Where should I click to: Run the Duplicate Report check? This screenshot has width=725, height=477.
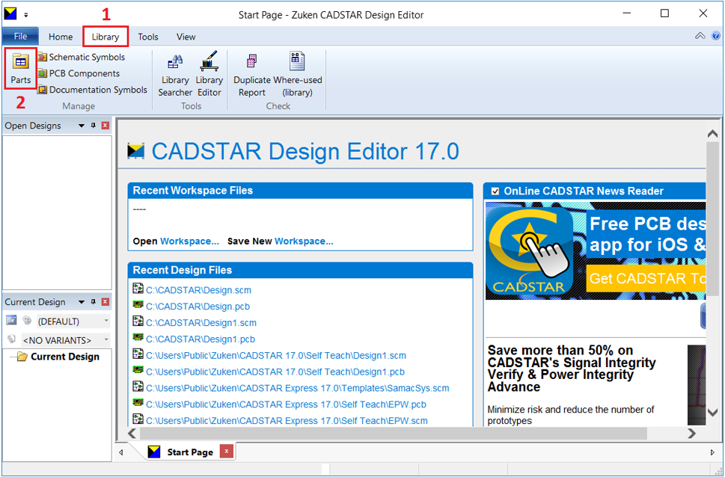point(252,74)
